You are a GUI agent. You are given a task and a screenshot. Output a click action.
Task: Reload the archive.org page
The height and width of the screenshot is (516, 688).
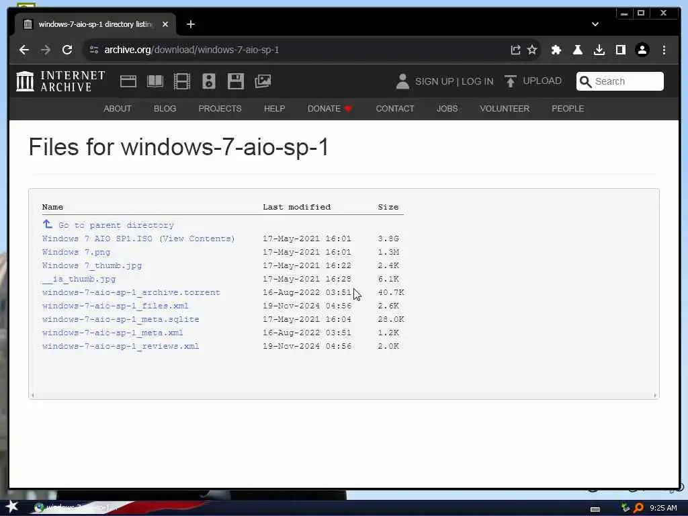point(67,50)
